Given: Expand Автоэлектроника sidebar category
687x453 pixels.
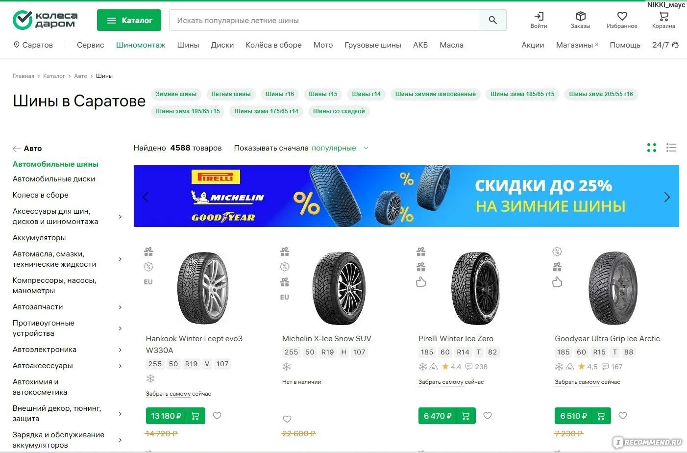Looking at the screenshot, I should (120, 350).
